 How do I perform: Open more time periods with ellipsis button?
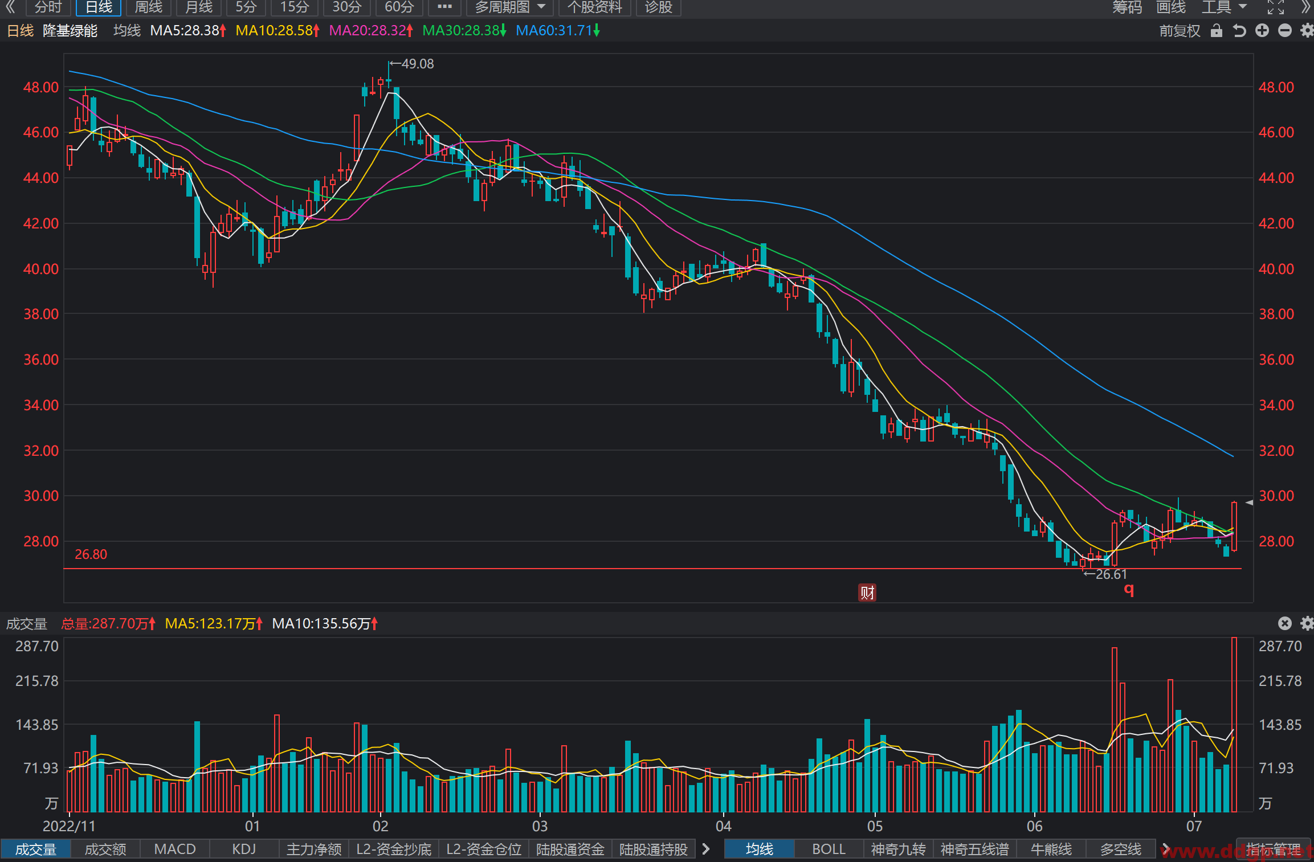tap(444, 7)
